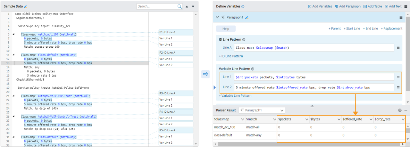Open Paragraph1 header hamburger menu
The height and width of the screenshot is (147, 410).
click(401, 17)
